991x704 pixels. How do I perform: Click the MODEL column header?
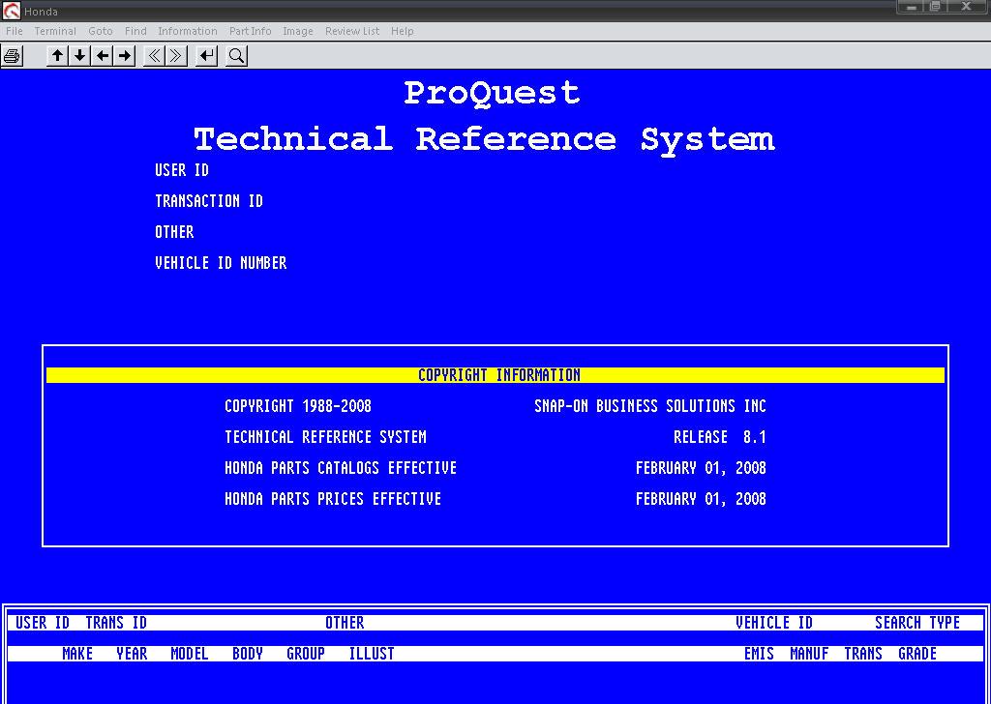click(x=190, y=654)
